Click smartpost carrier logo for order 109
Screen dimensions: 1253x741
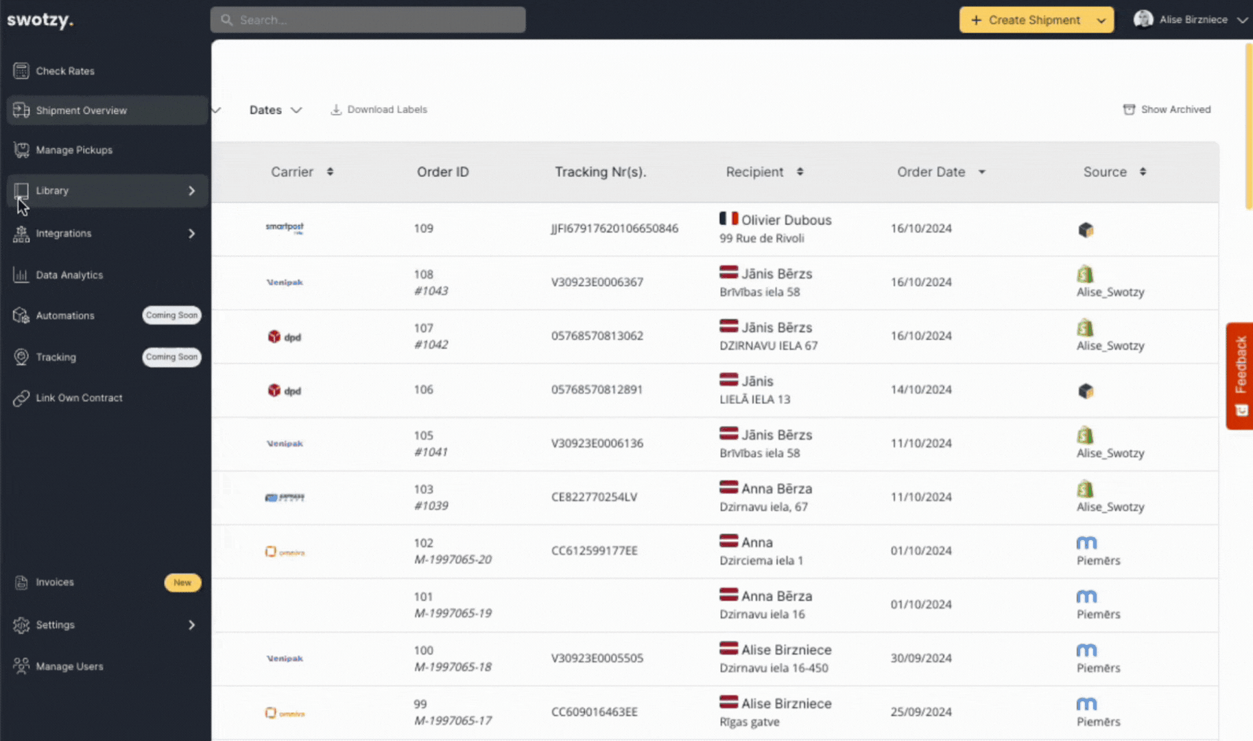coord(285,228)
